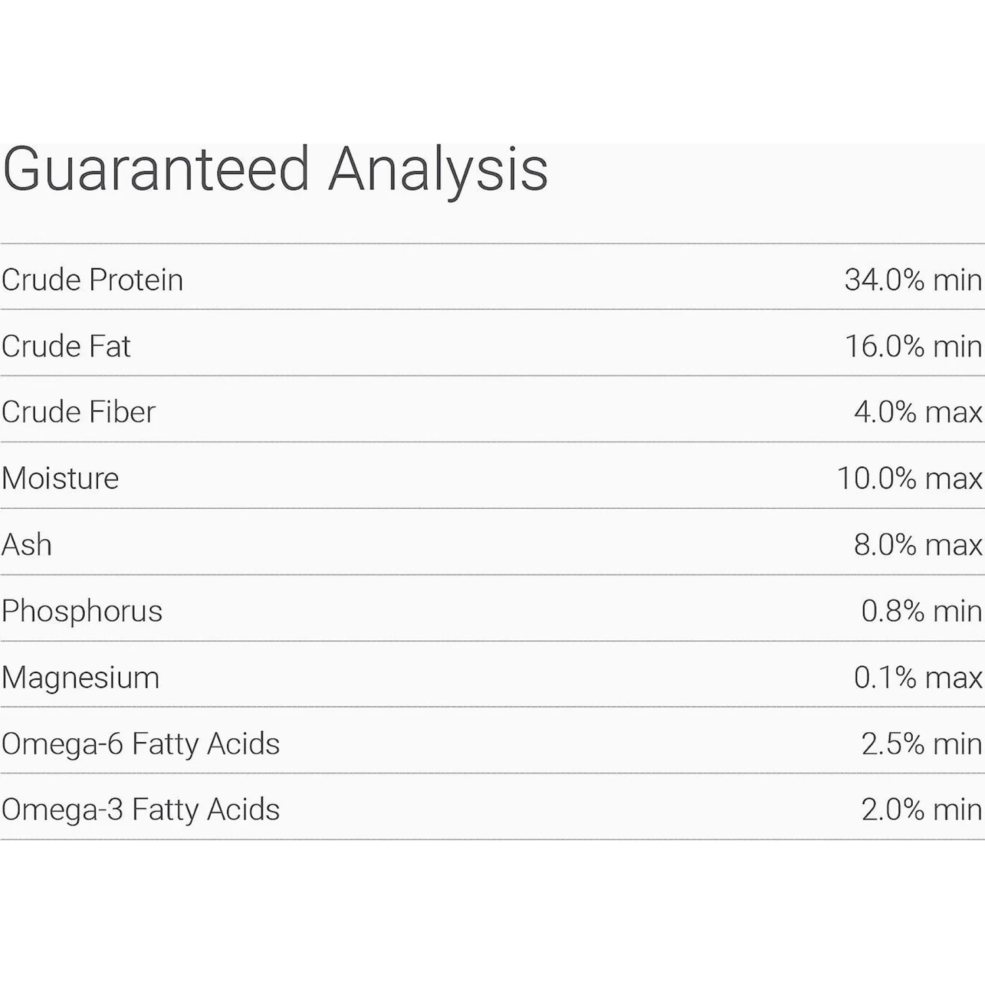985x985 pixels.
Task: Select the Omega-3 Fatty Acids label
Action: click(141, 810)
